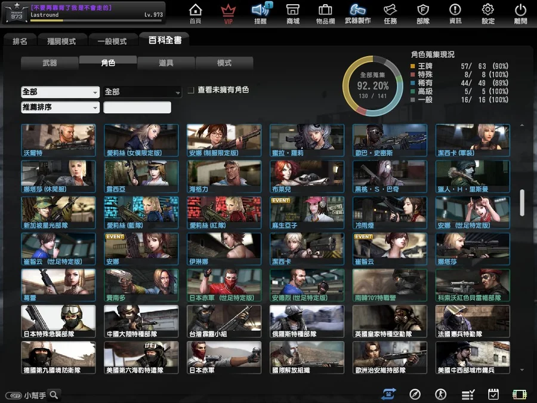Open the 日本赤軍 plain character card

click(224, 358)
